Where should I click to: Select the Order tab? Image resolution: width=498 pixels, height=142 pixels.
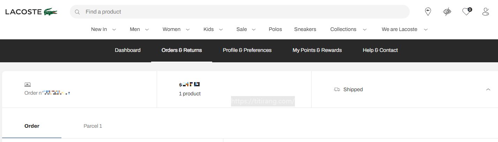point(32,126)
